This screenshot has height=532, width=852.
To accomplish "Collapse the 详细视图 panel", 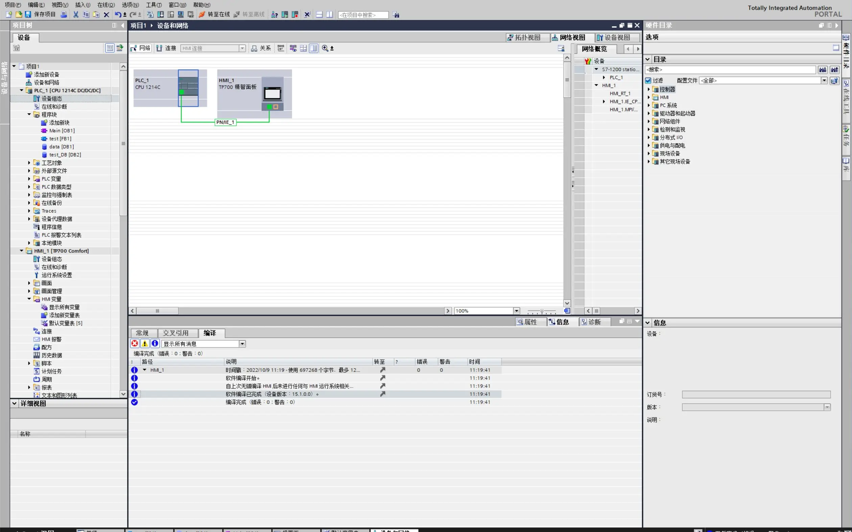I will pos(15,404).
